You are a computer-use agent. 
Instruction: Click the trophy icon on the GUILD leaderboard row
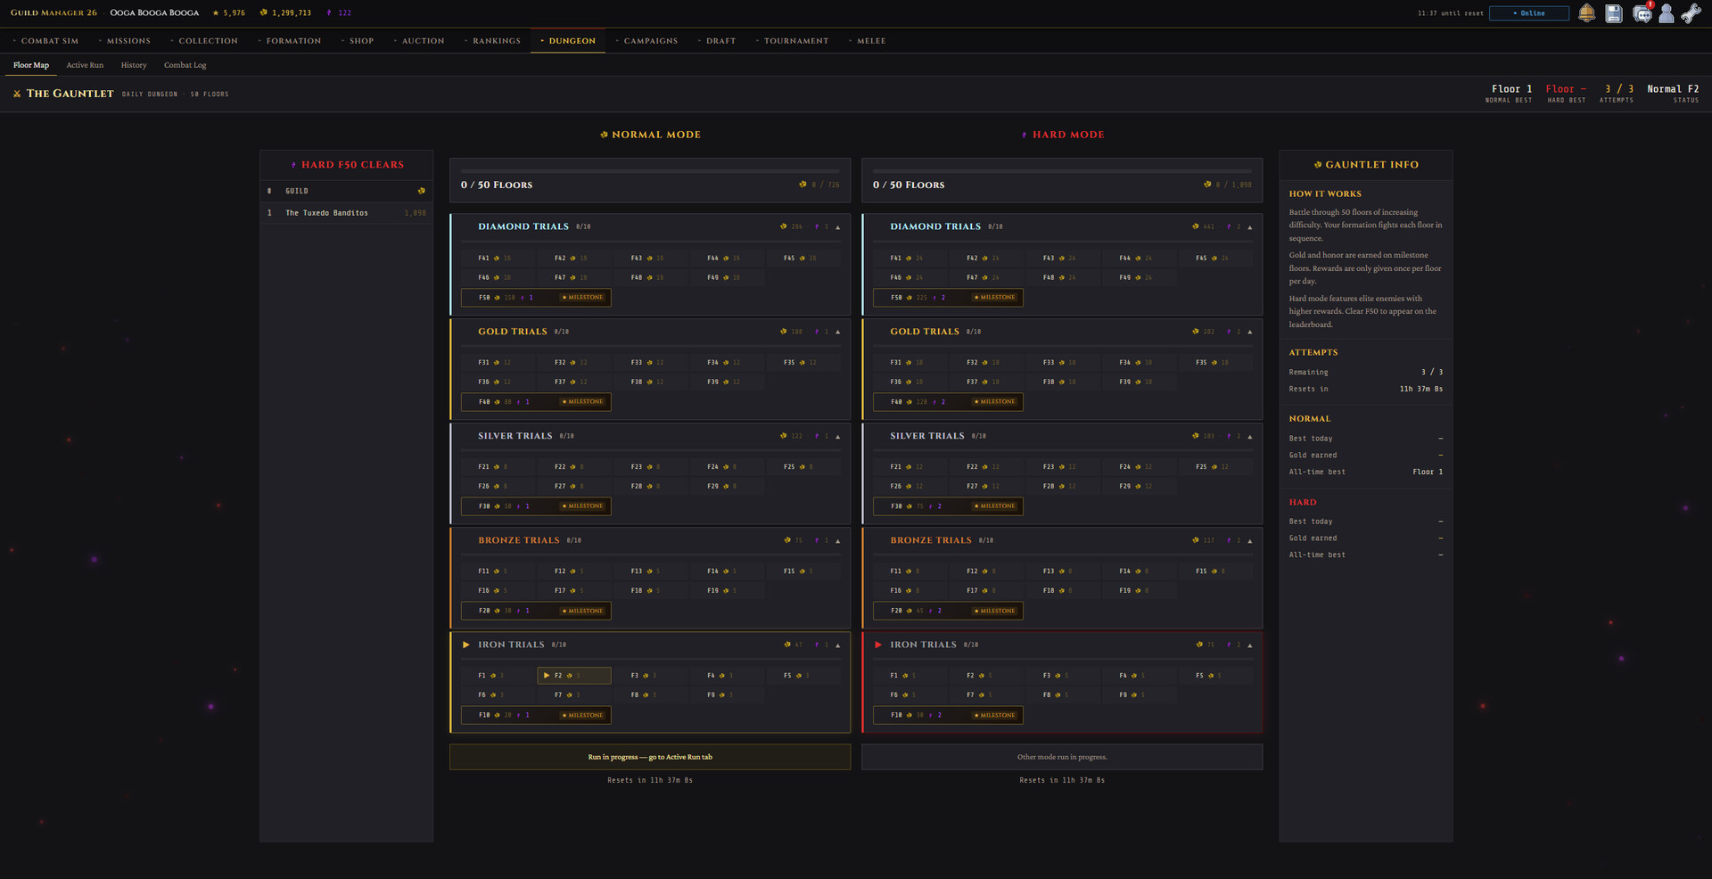(422, 190)
